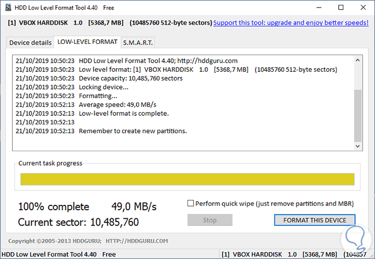375x259 pixels.
Task: Switch to the S.M.A.R.T. tab
Action: 137,42
